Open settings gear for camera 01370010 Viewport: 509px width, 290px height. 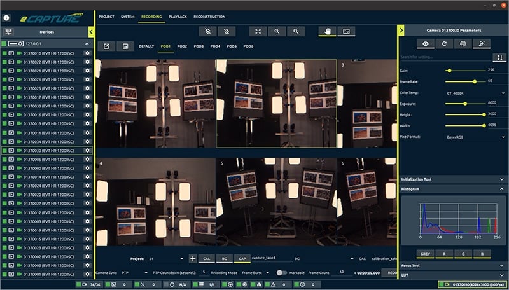[x=87, y=53]
